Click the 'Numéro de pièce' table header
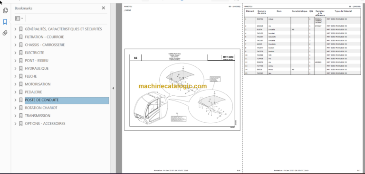The height and width of the screenshot is (174, 365). point(262,12)
